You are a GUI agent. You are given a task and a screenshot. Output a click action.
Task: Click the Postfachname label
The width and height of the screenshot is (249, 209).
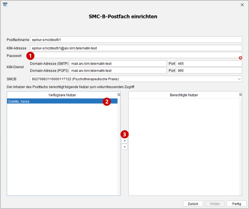[18, 40]
